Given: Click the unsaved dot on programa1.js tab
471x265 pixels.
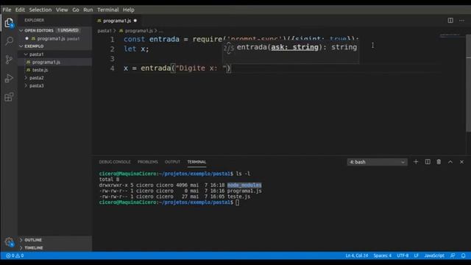Looking at the screenshot, I should [135, 21].
